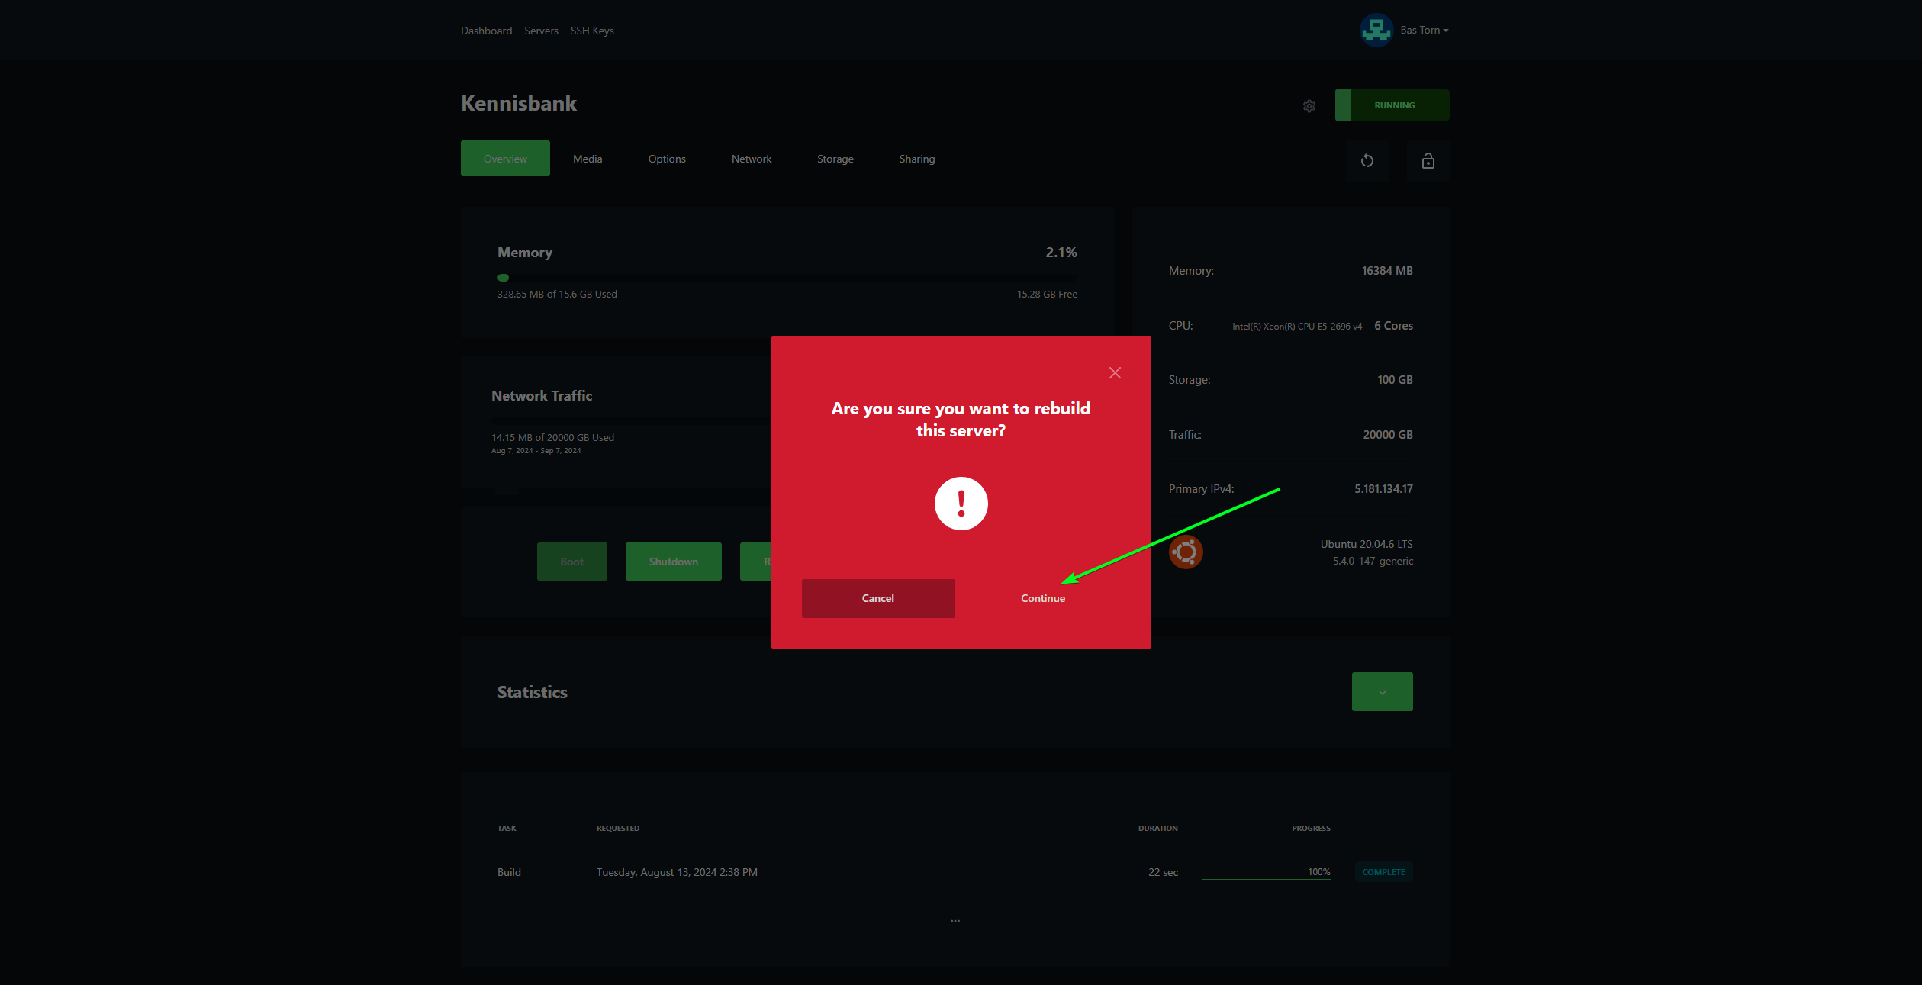Screen dimensions: 1922x985
Task: Click the user avatar icon
Action: point(1376,31)
